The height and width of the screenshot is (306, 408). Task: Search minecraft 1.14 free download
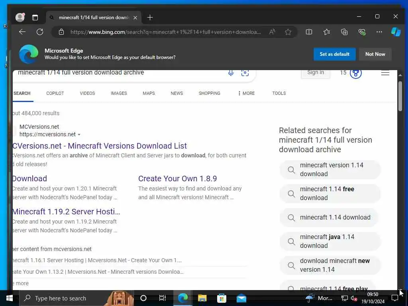coord(330,193)
